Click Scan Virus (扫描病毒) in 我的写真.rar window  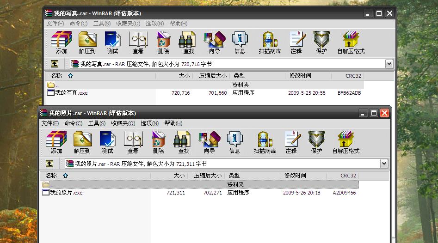pyautogui.click(x=270, y=43)
